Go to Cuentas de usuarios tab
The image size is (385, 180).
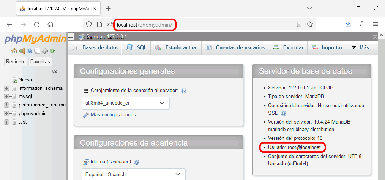point(235,47)
